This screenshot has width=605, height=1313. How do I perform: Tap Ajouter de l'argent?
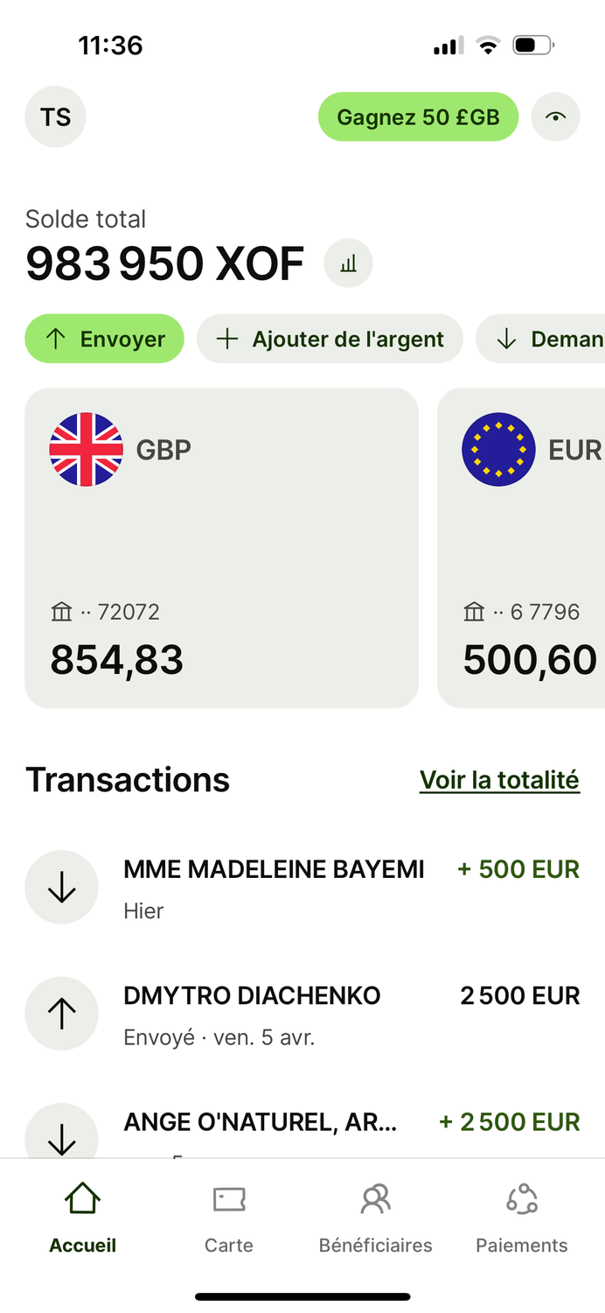(330, 339)
